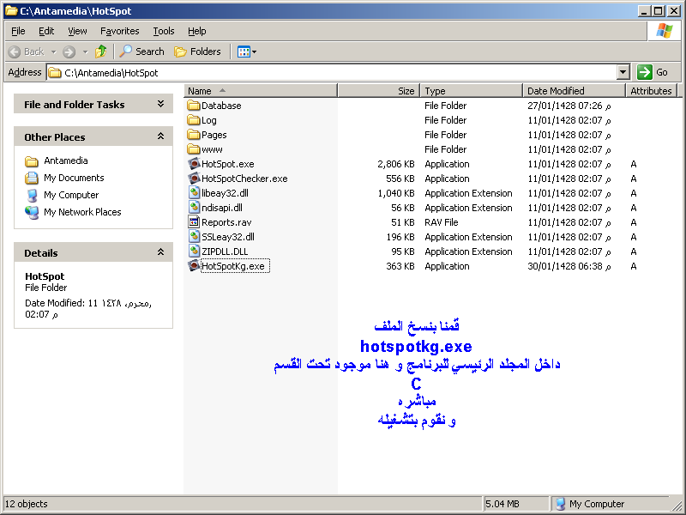Screen dimensions: 686x515
Task: Toggle the Folders pane button
Action: coord(197,51)
